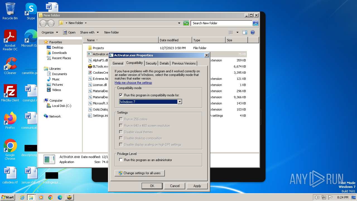
Task: Click the New folder toolbar button
Action: [x=112, y=32]
